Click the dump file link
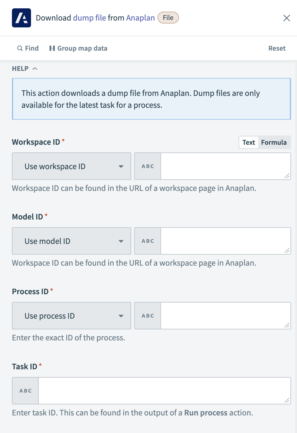 pyautogui.click(x=89, y=18)
